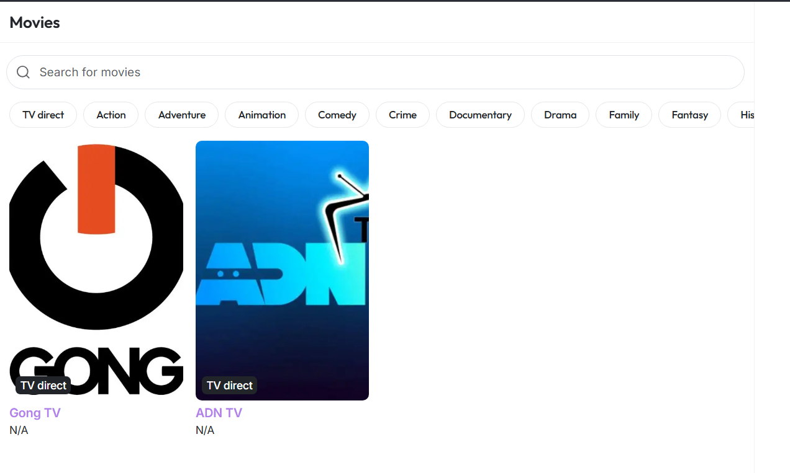
Task: Click the partially visible History chip
Action: point(744,115)
